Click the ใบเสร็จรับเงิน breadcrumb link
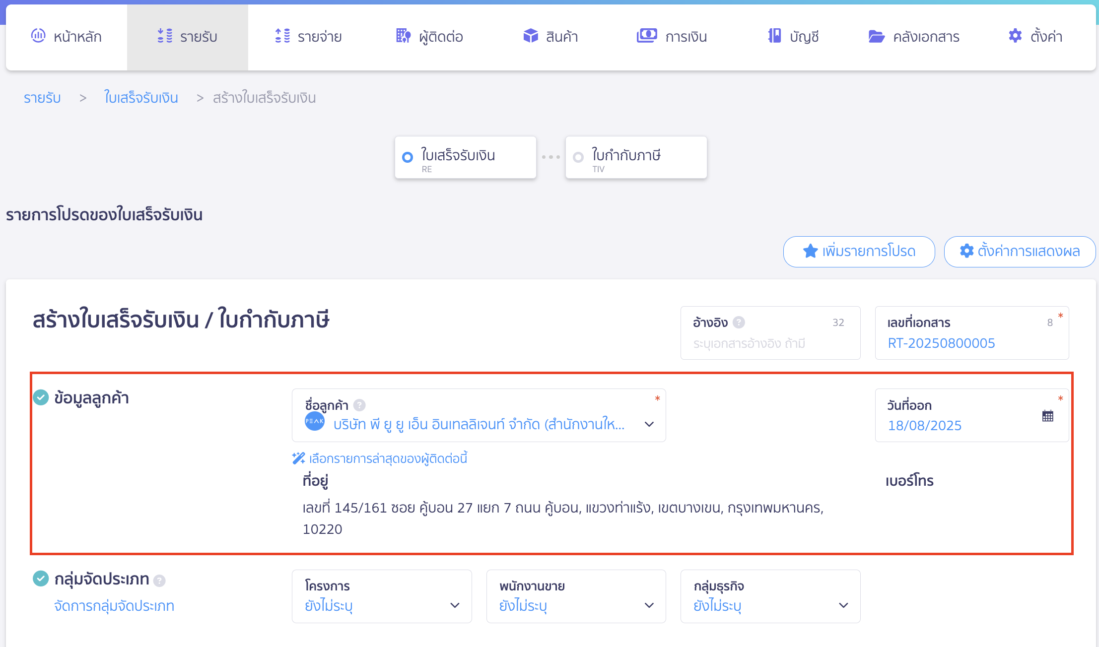1099x647 pixels. tap(141, 98)
